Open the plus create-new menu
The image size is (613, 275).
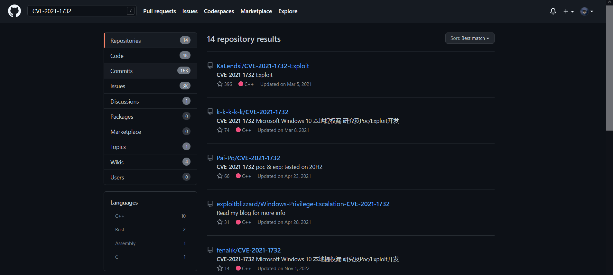click(569, 11)
